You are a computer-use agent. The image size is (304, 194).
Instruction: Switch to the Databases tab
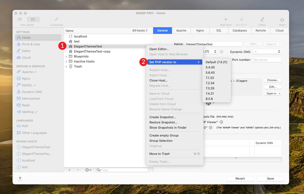[240, 31]
